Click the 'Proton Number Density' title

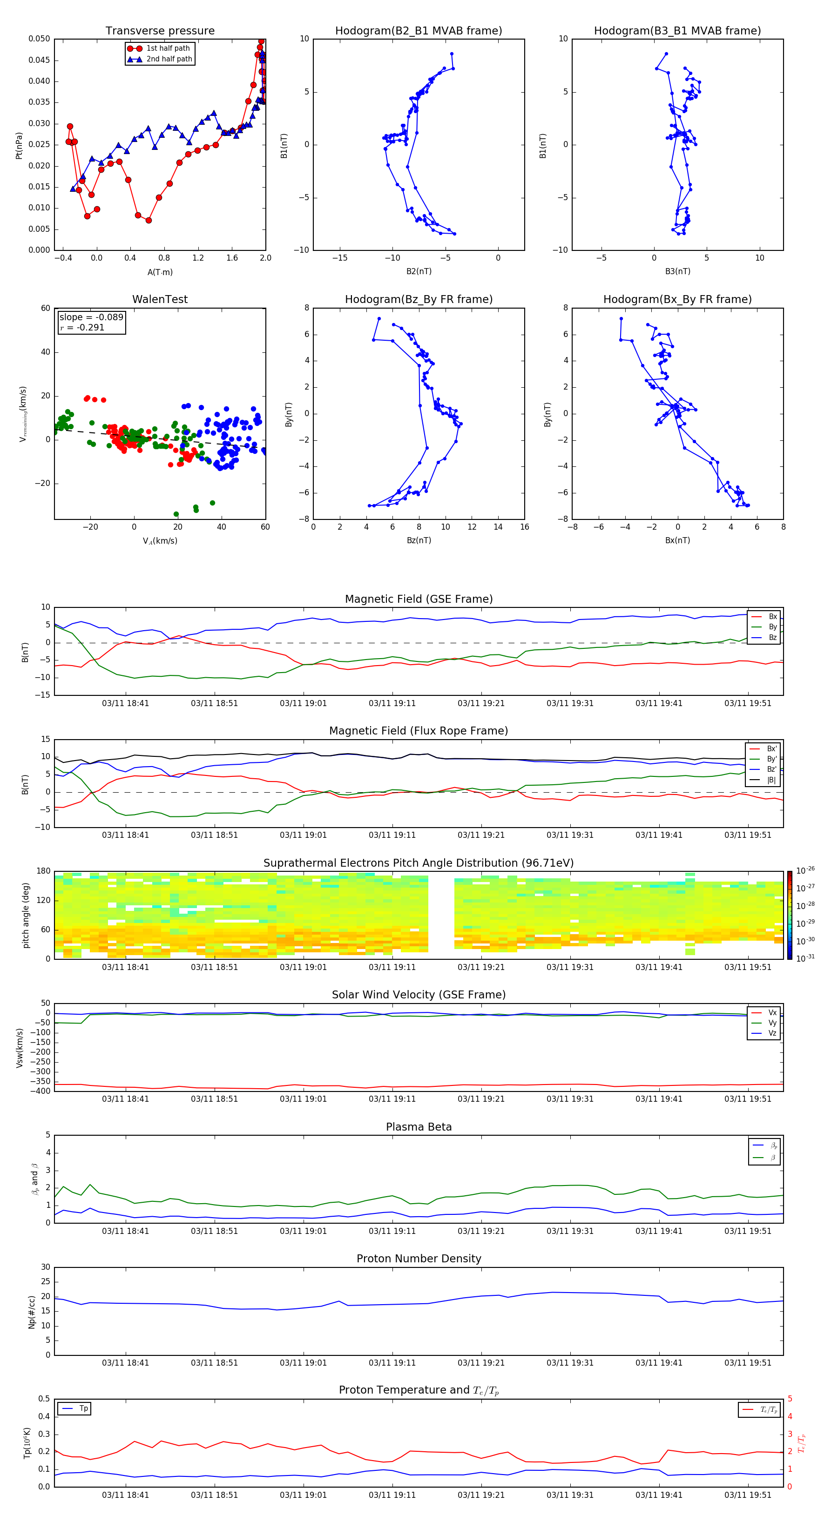point(419,1259)
